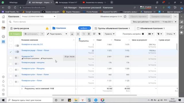This screenshot has width=184, height=103.
Task: Open campaign link Конверсии SKY
Action: (28, 56)
